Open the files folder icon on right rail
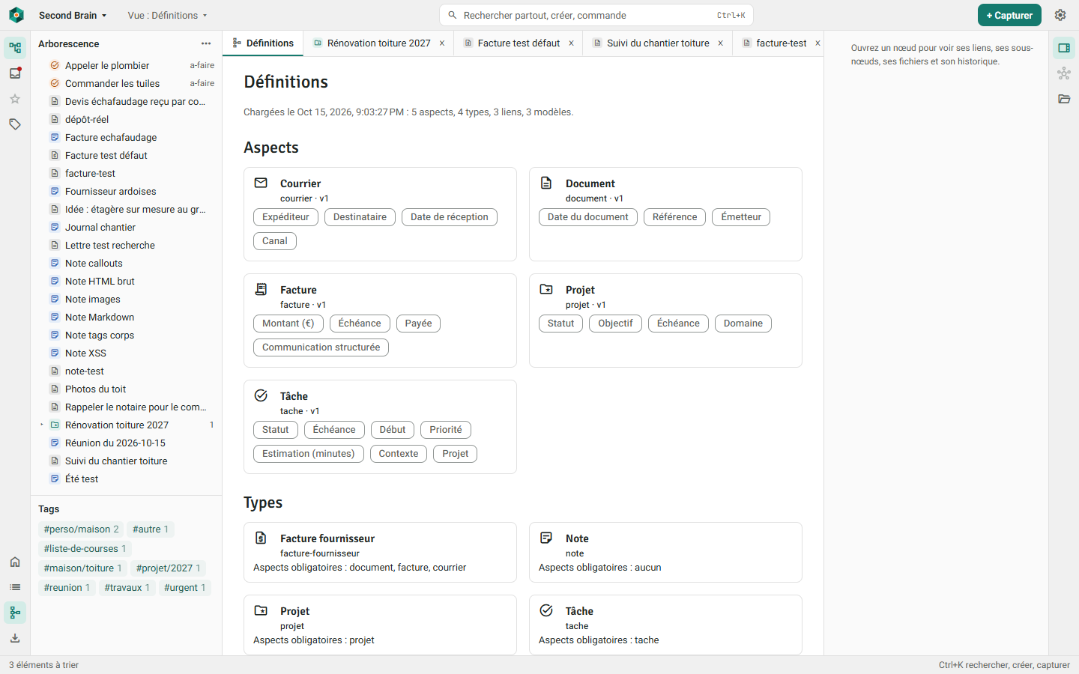Screen dimensions: 1079x674 1064,99
